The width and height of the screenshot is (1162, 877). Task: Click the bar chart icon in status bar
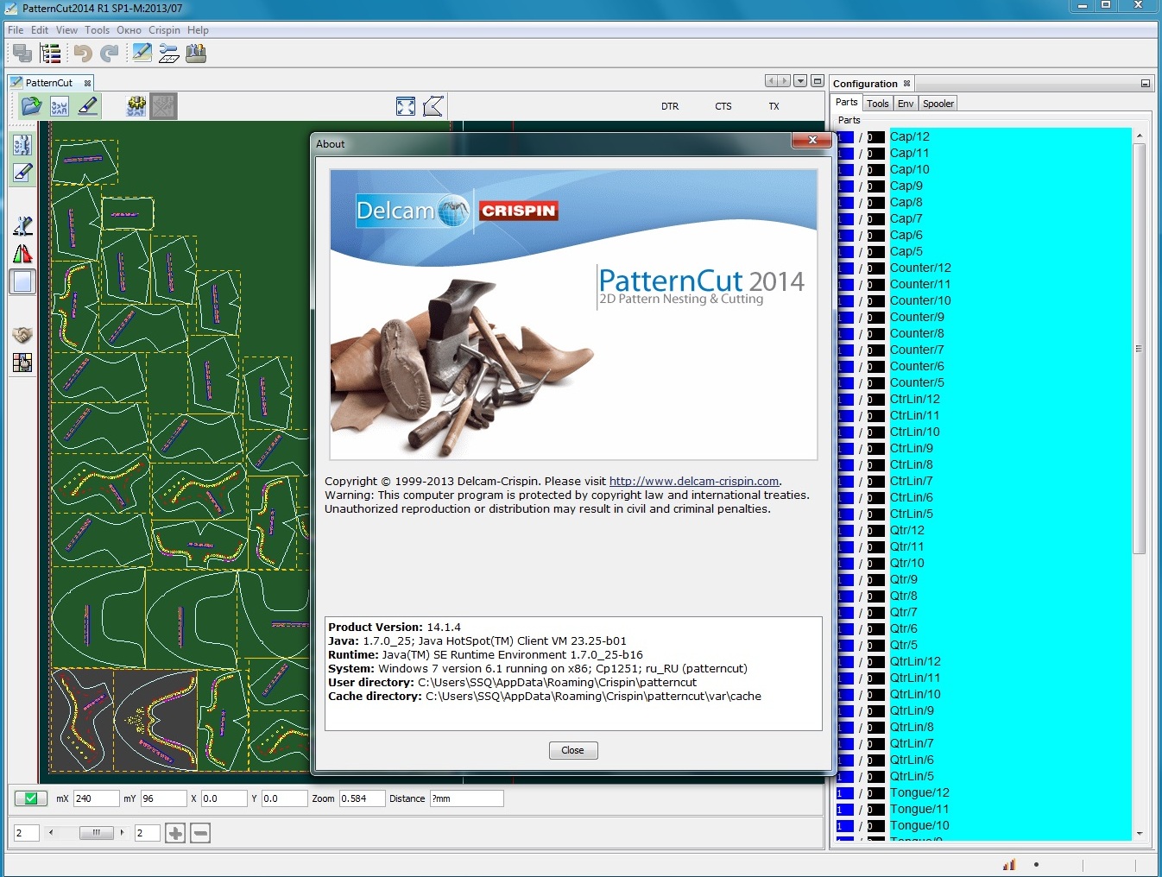[x=1009, y=864]
